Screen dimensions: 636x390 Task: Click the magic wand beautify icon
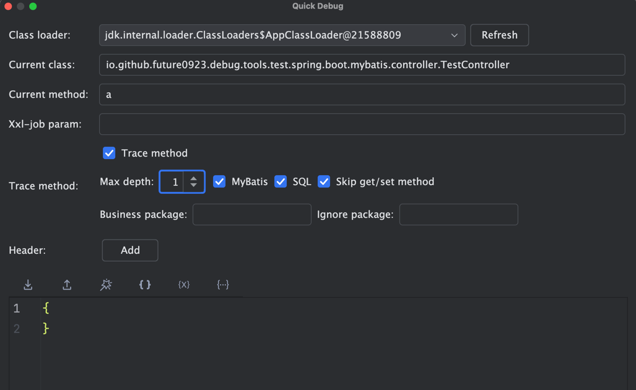pyautogui.click(x=106, y=285)
